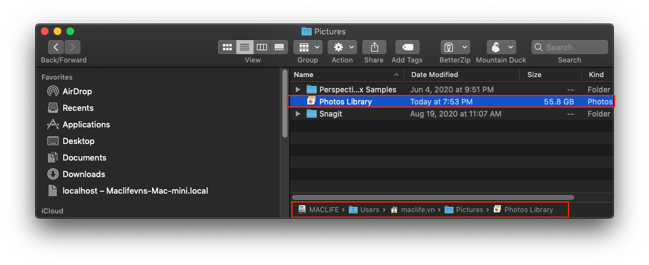The width and height of the screenshot is (649, 265).
Task: Expand the Snagit folder
Action: point(298,114)
